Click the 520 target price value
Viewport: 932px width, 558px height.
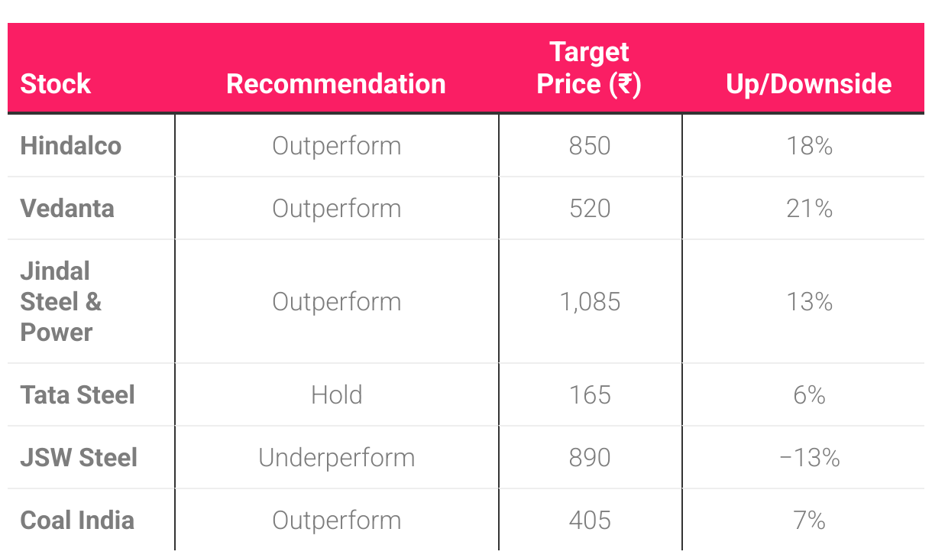pyautogui.click(x=590, y=209)
